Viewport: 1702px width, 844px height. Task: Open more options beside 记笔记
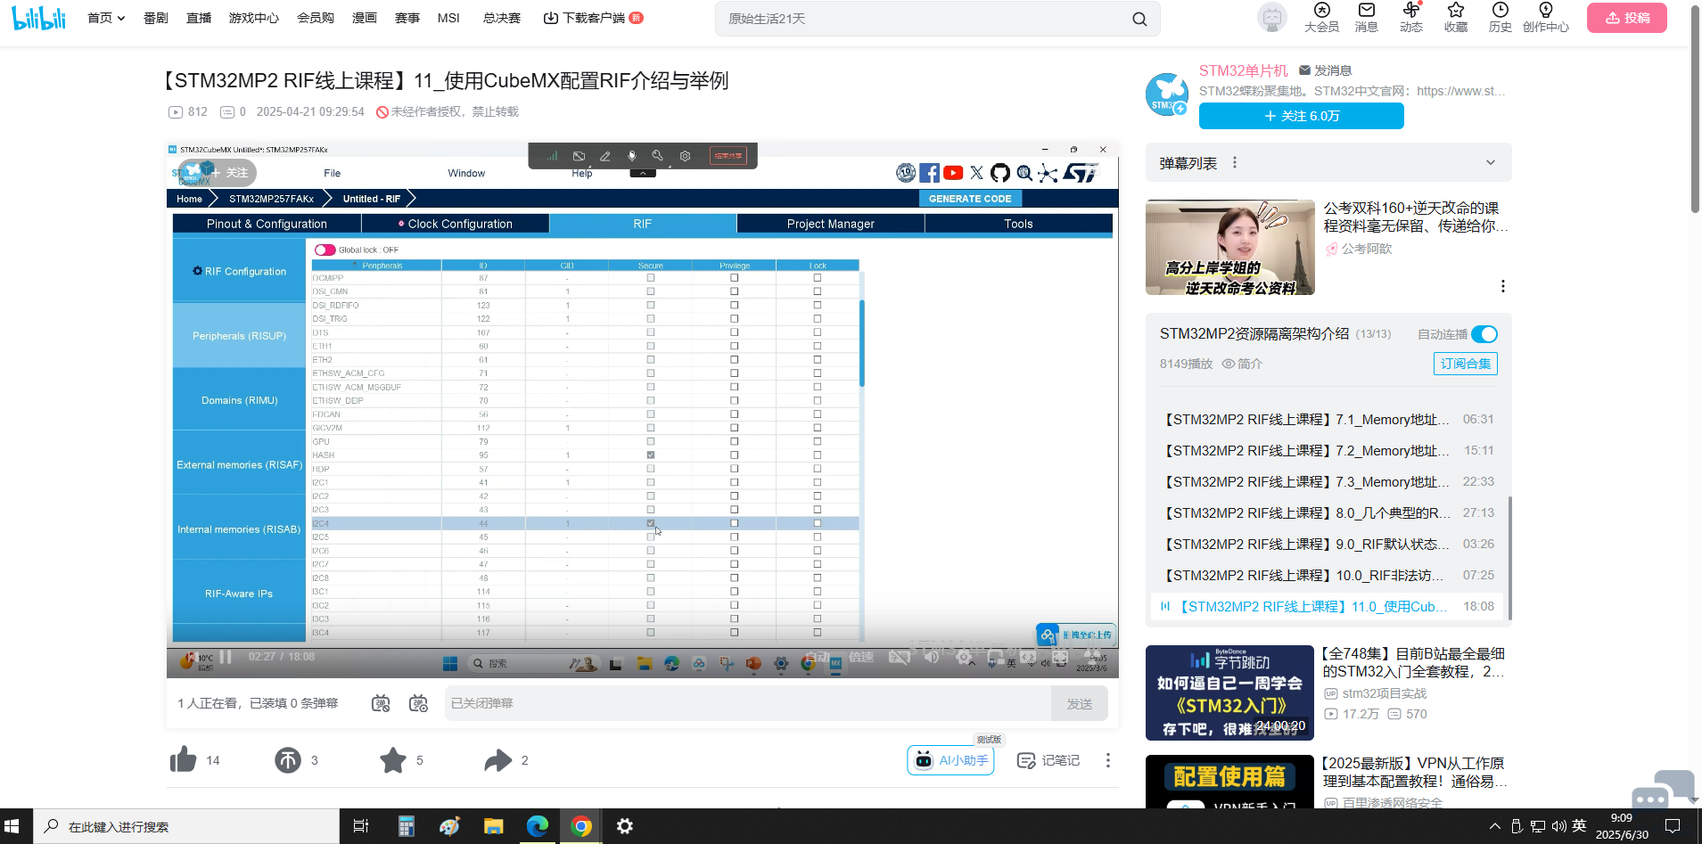tap(1107, 760)
